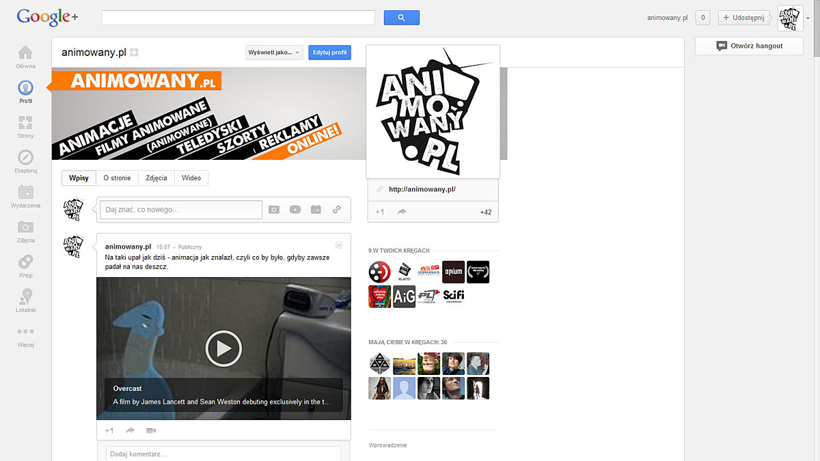Toggle +1 on the profile page
Screen dimensions: 820x461
pos(379,212)
